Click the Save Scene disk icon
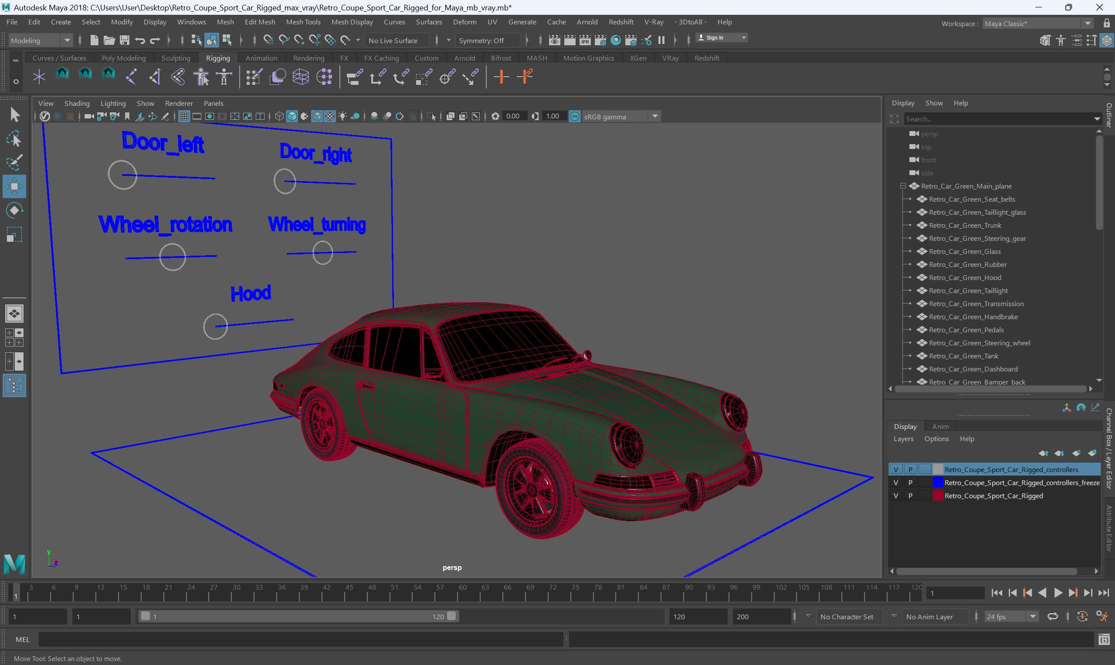1115x665 pixels. [x=124, y=41]
